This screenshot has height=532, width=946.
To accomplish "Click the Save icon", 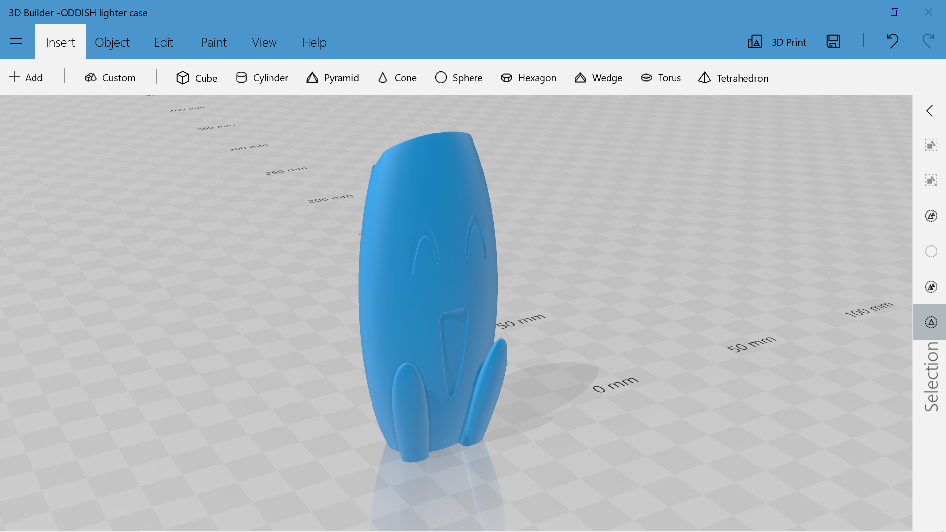I will [x=833, y=42].
